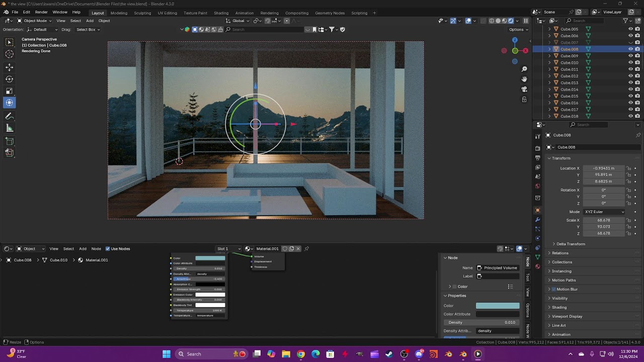Image resolution: width=644 pixels, height=362 pixels.
Task: Expand the Viewport Display panel
Action: [567, 316]
